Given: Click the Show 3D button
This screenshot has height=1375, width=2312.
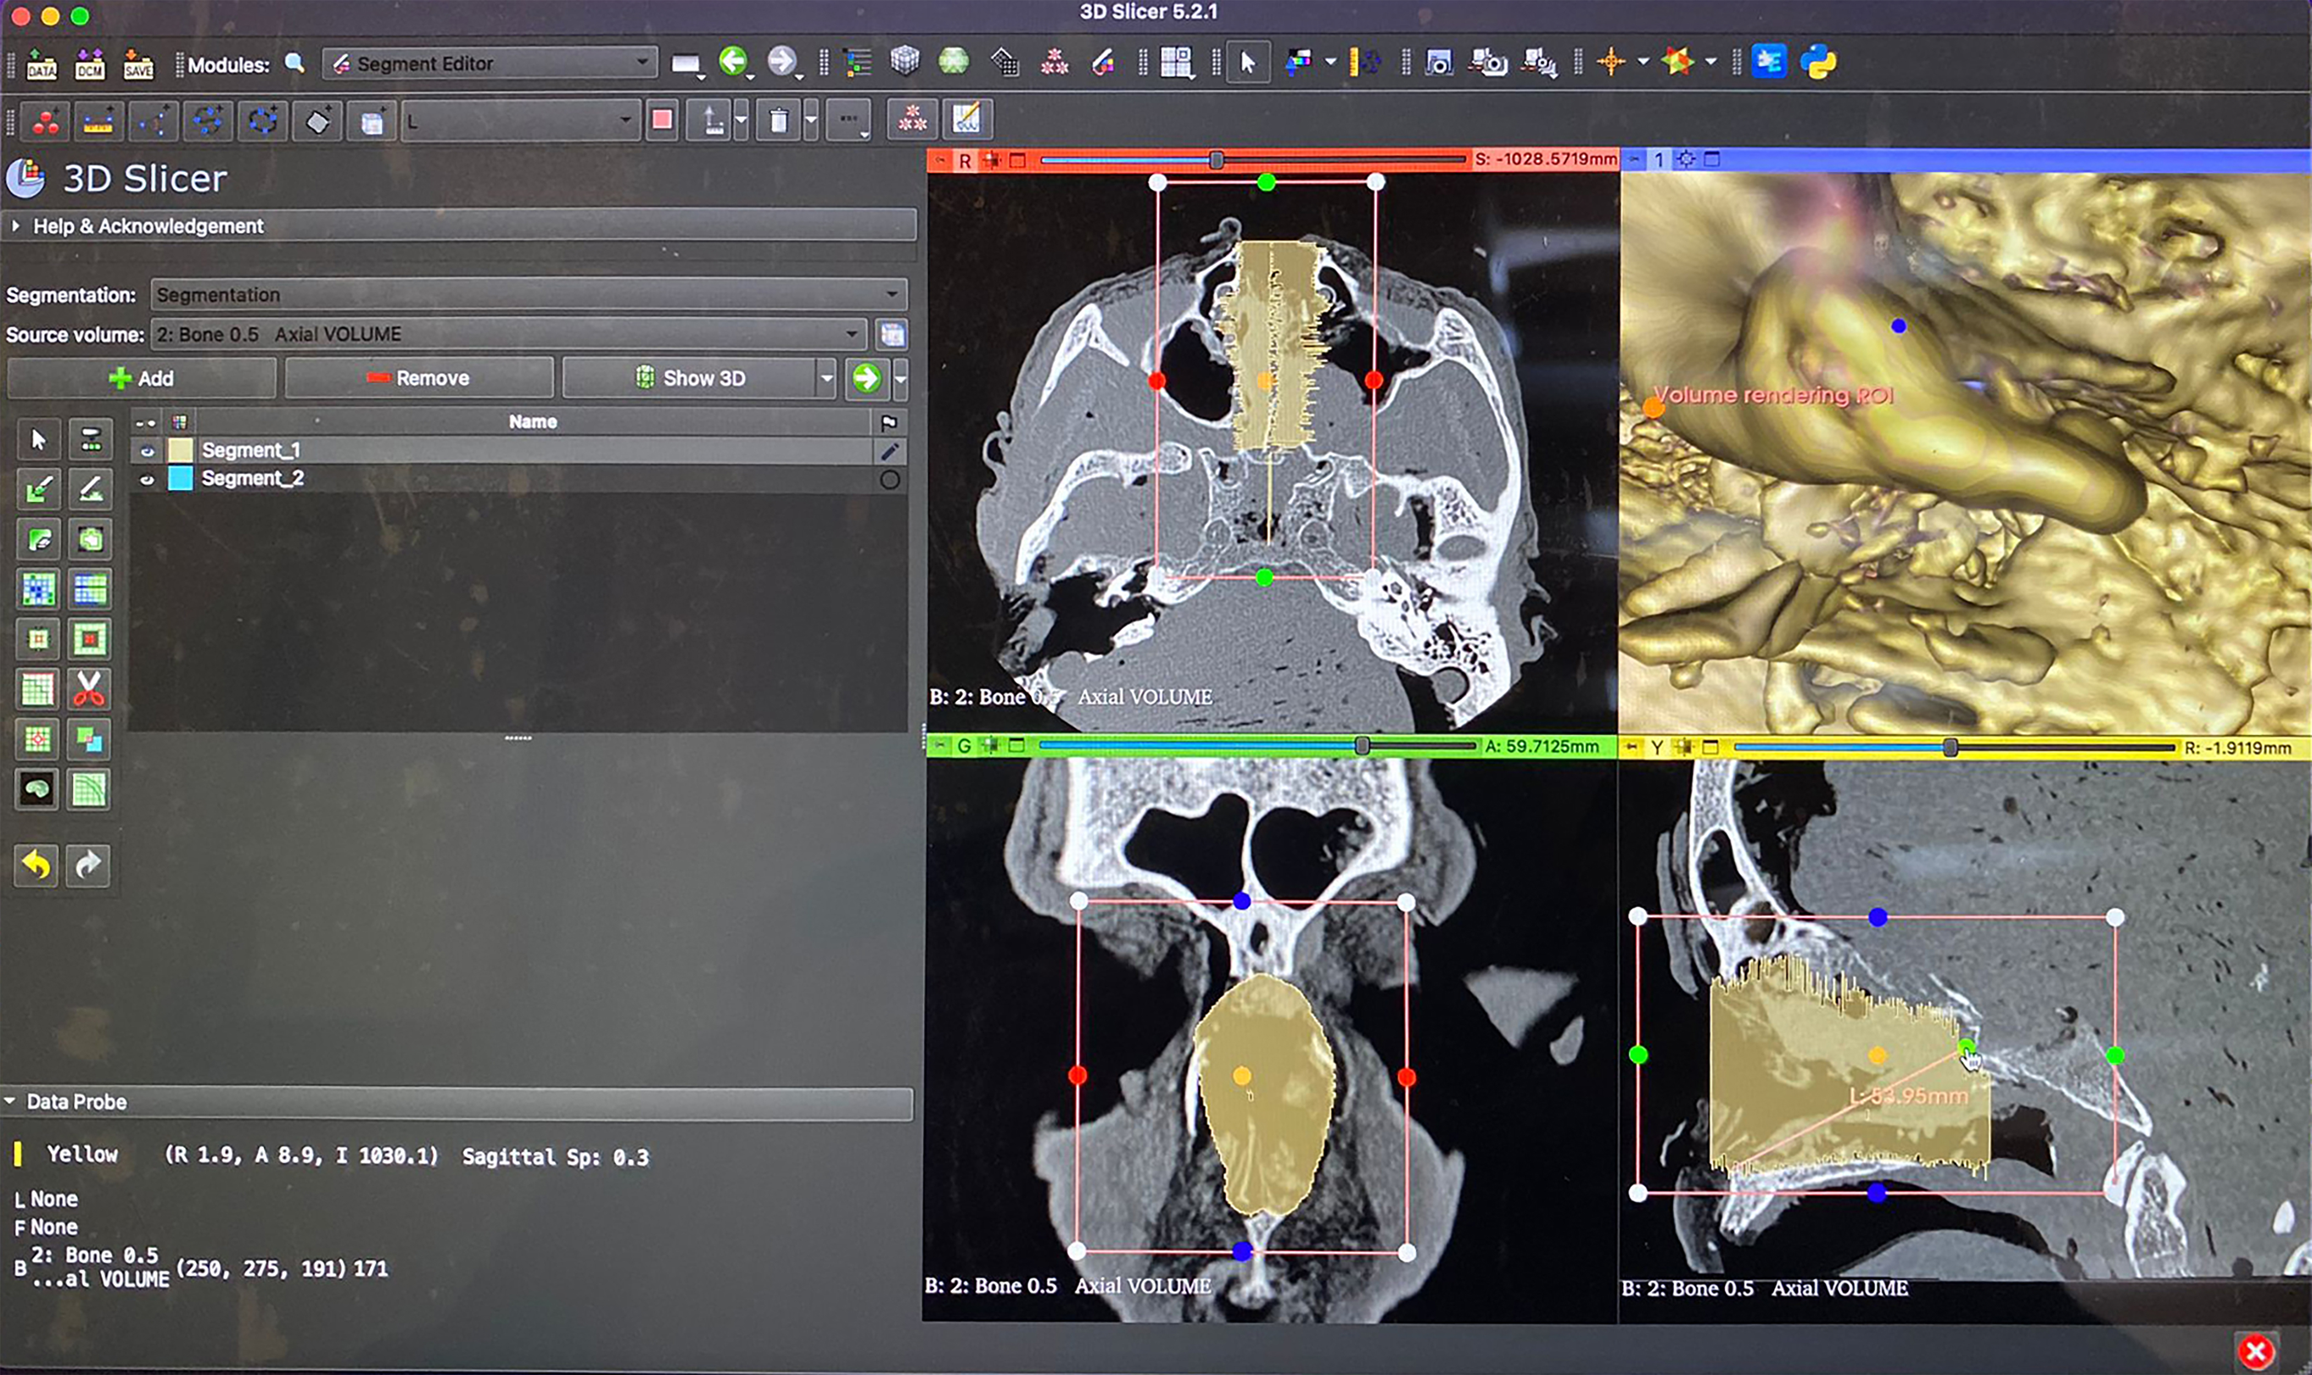Looking at the screenshot, I should pyautogui.click(x=689, y=378).
